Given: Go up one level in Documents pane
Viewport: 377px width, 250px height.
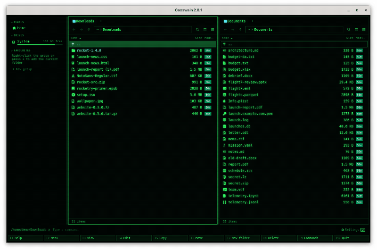Looking at the screenshot, I should [x=240, y=30].
